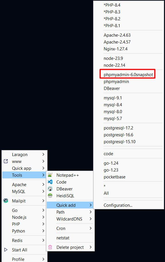The width and height of the screenshot is (165, 262).
Task: Expand the WildcardDNS submenu
Action: tap(69, 219)
